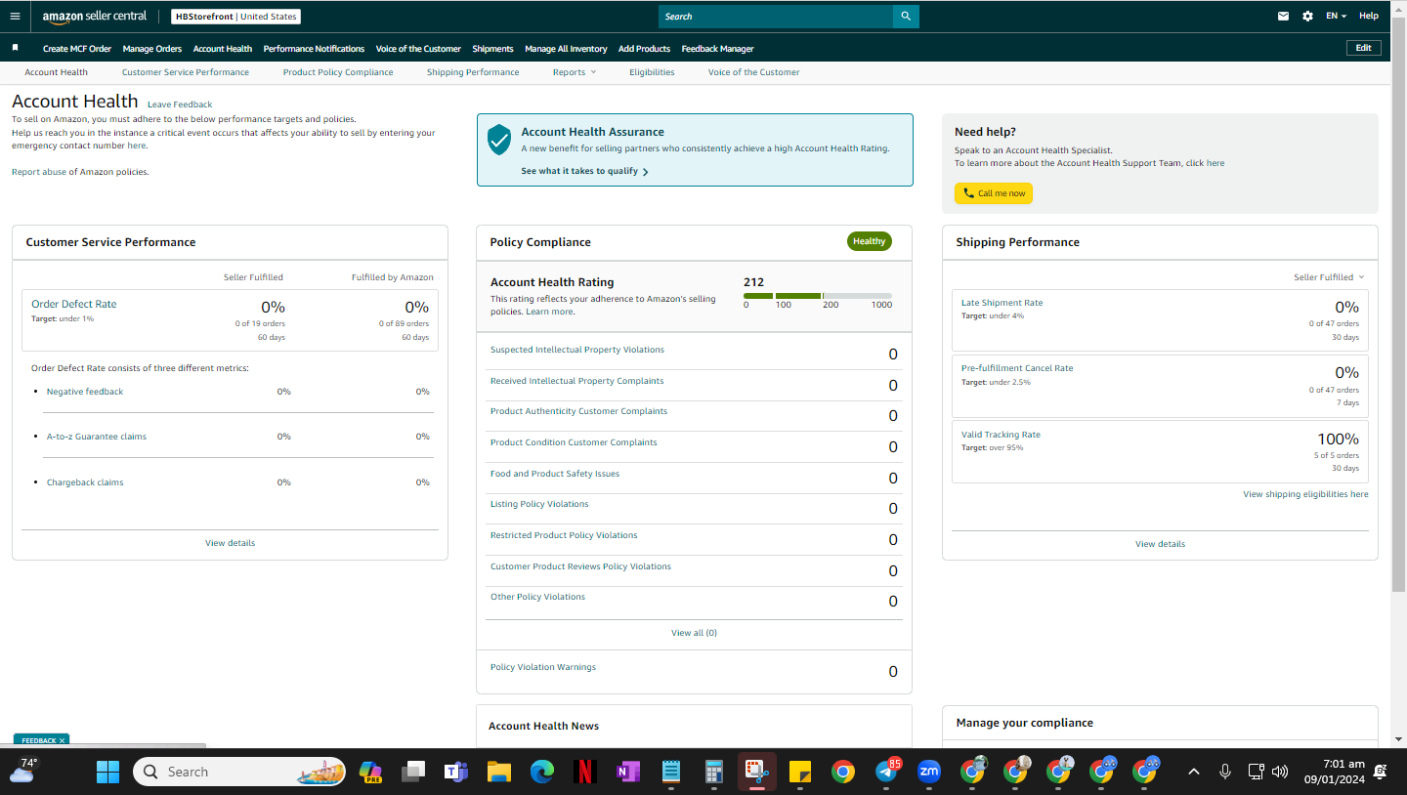Click the Leave Feedback link

click(180, 105)
